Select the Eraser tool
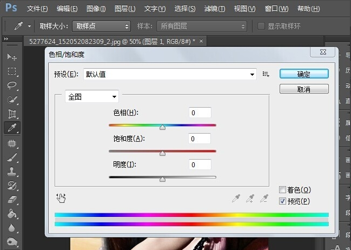The image size is (351, 250). [x=11, y=200]
